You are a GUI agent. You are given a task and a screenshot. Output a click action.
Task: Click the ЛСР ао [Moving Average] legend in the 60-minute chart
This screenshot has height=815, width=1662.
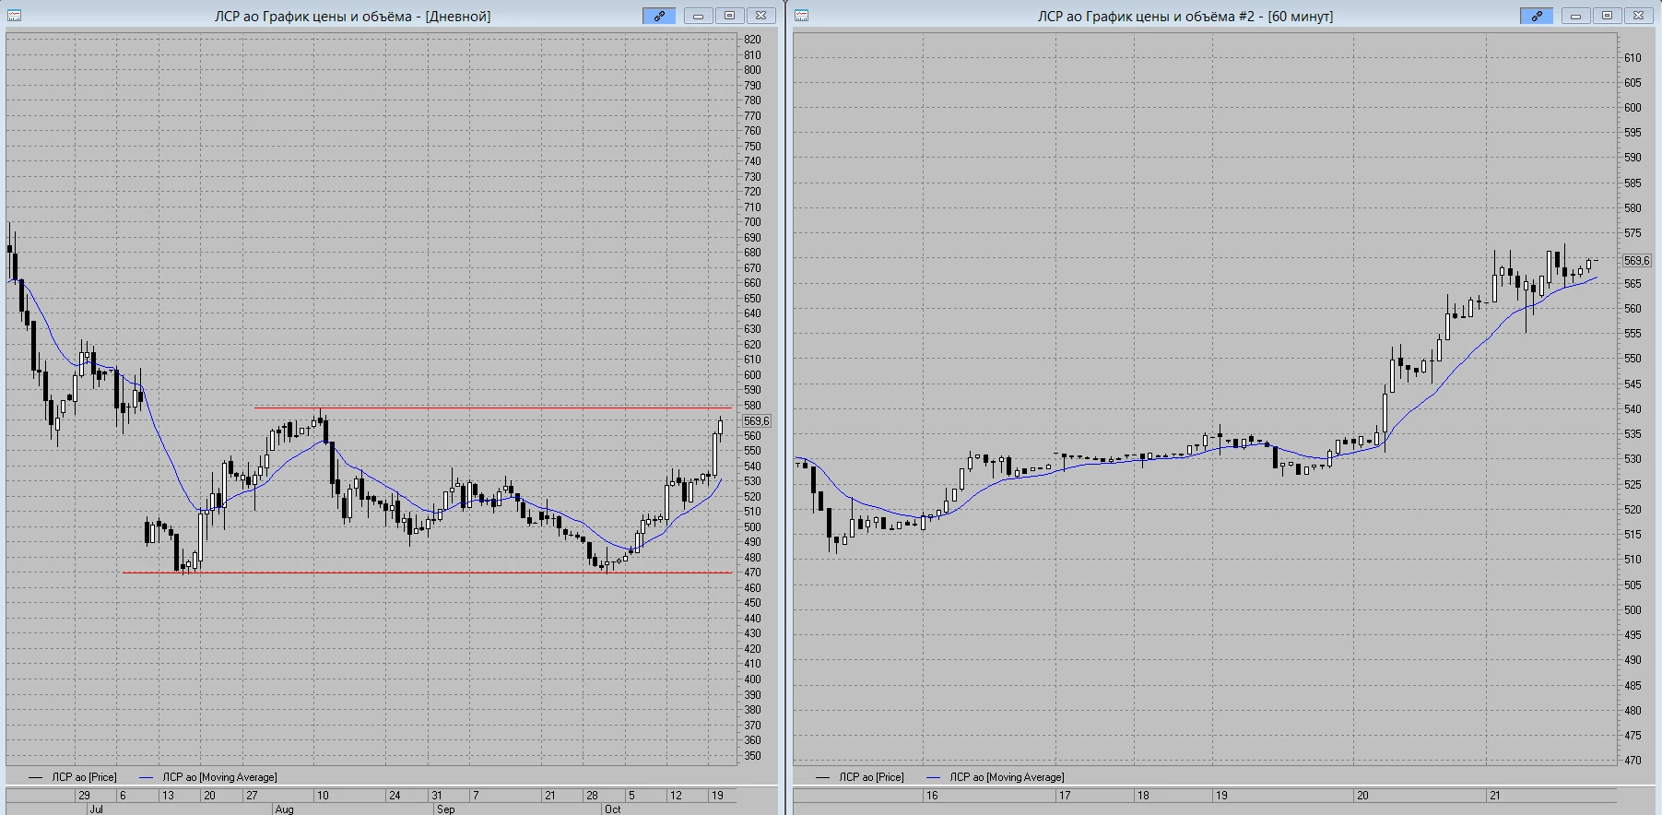tap(996, 777)
